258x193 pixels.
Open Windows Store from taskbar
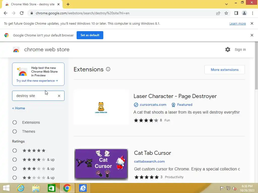pos(51,188)
